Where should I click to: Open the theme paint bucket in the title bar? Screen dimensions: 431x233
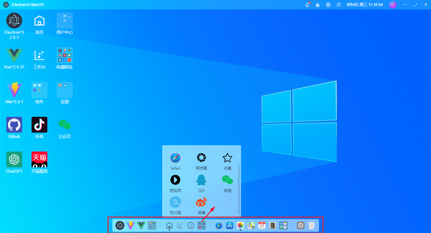pos(318,5)
